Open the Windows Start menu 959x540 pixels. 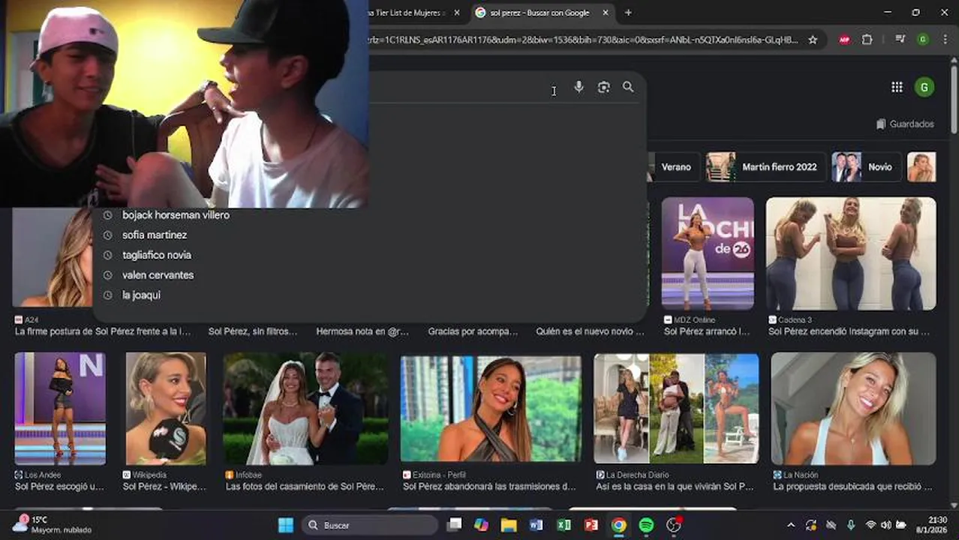(286, 525)
